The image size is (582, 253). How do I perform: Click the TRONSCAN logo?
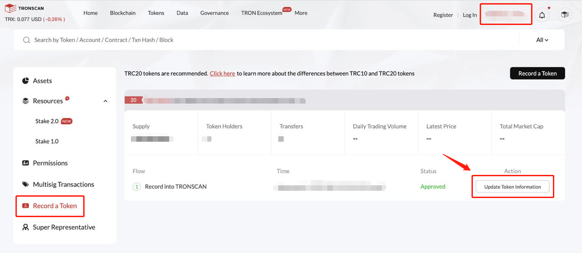25,8
